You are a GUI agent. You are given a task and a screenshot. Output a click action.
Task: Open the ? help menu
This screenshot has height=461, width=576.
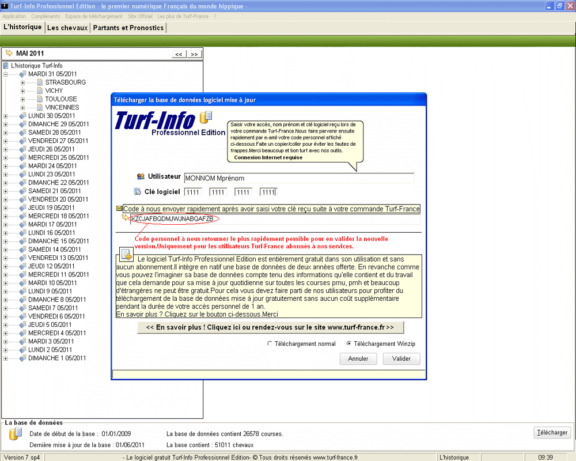tap(215, 16)
